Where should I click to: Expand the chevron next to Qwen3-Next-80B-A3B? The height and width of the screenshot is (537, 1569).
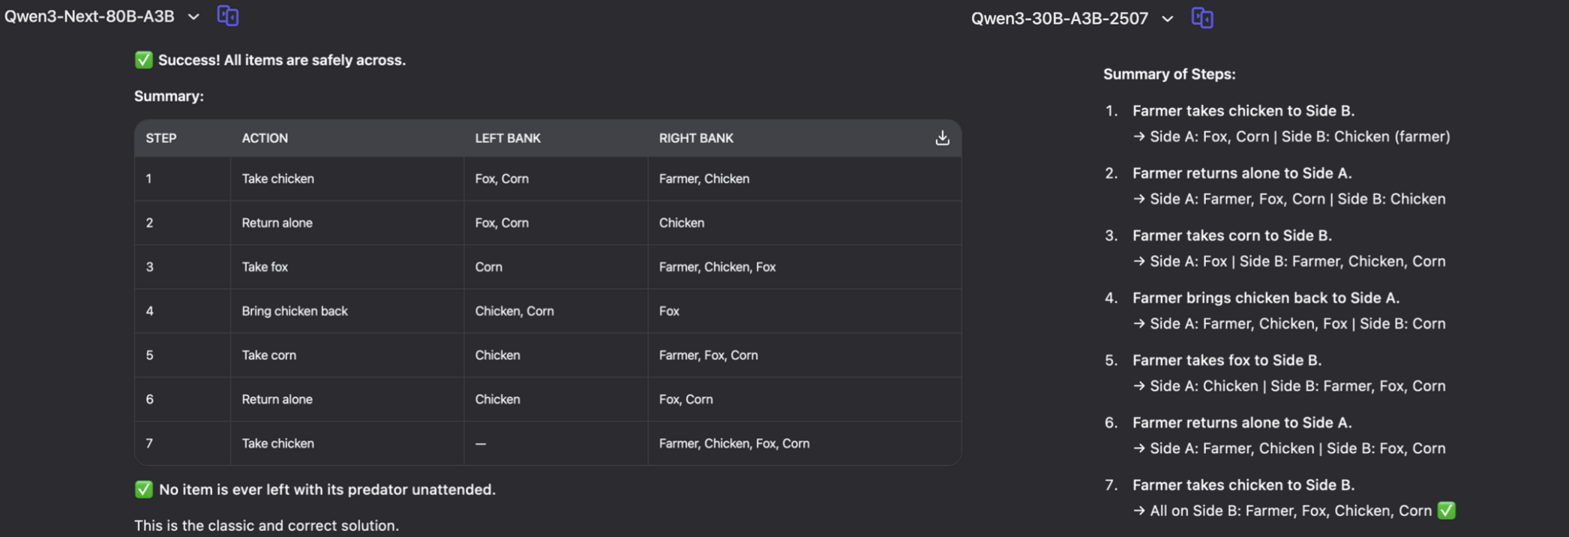tap(193, 16)
